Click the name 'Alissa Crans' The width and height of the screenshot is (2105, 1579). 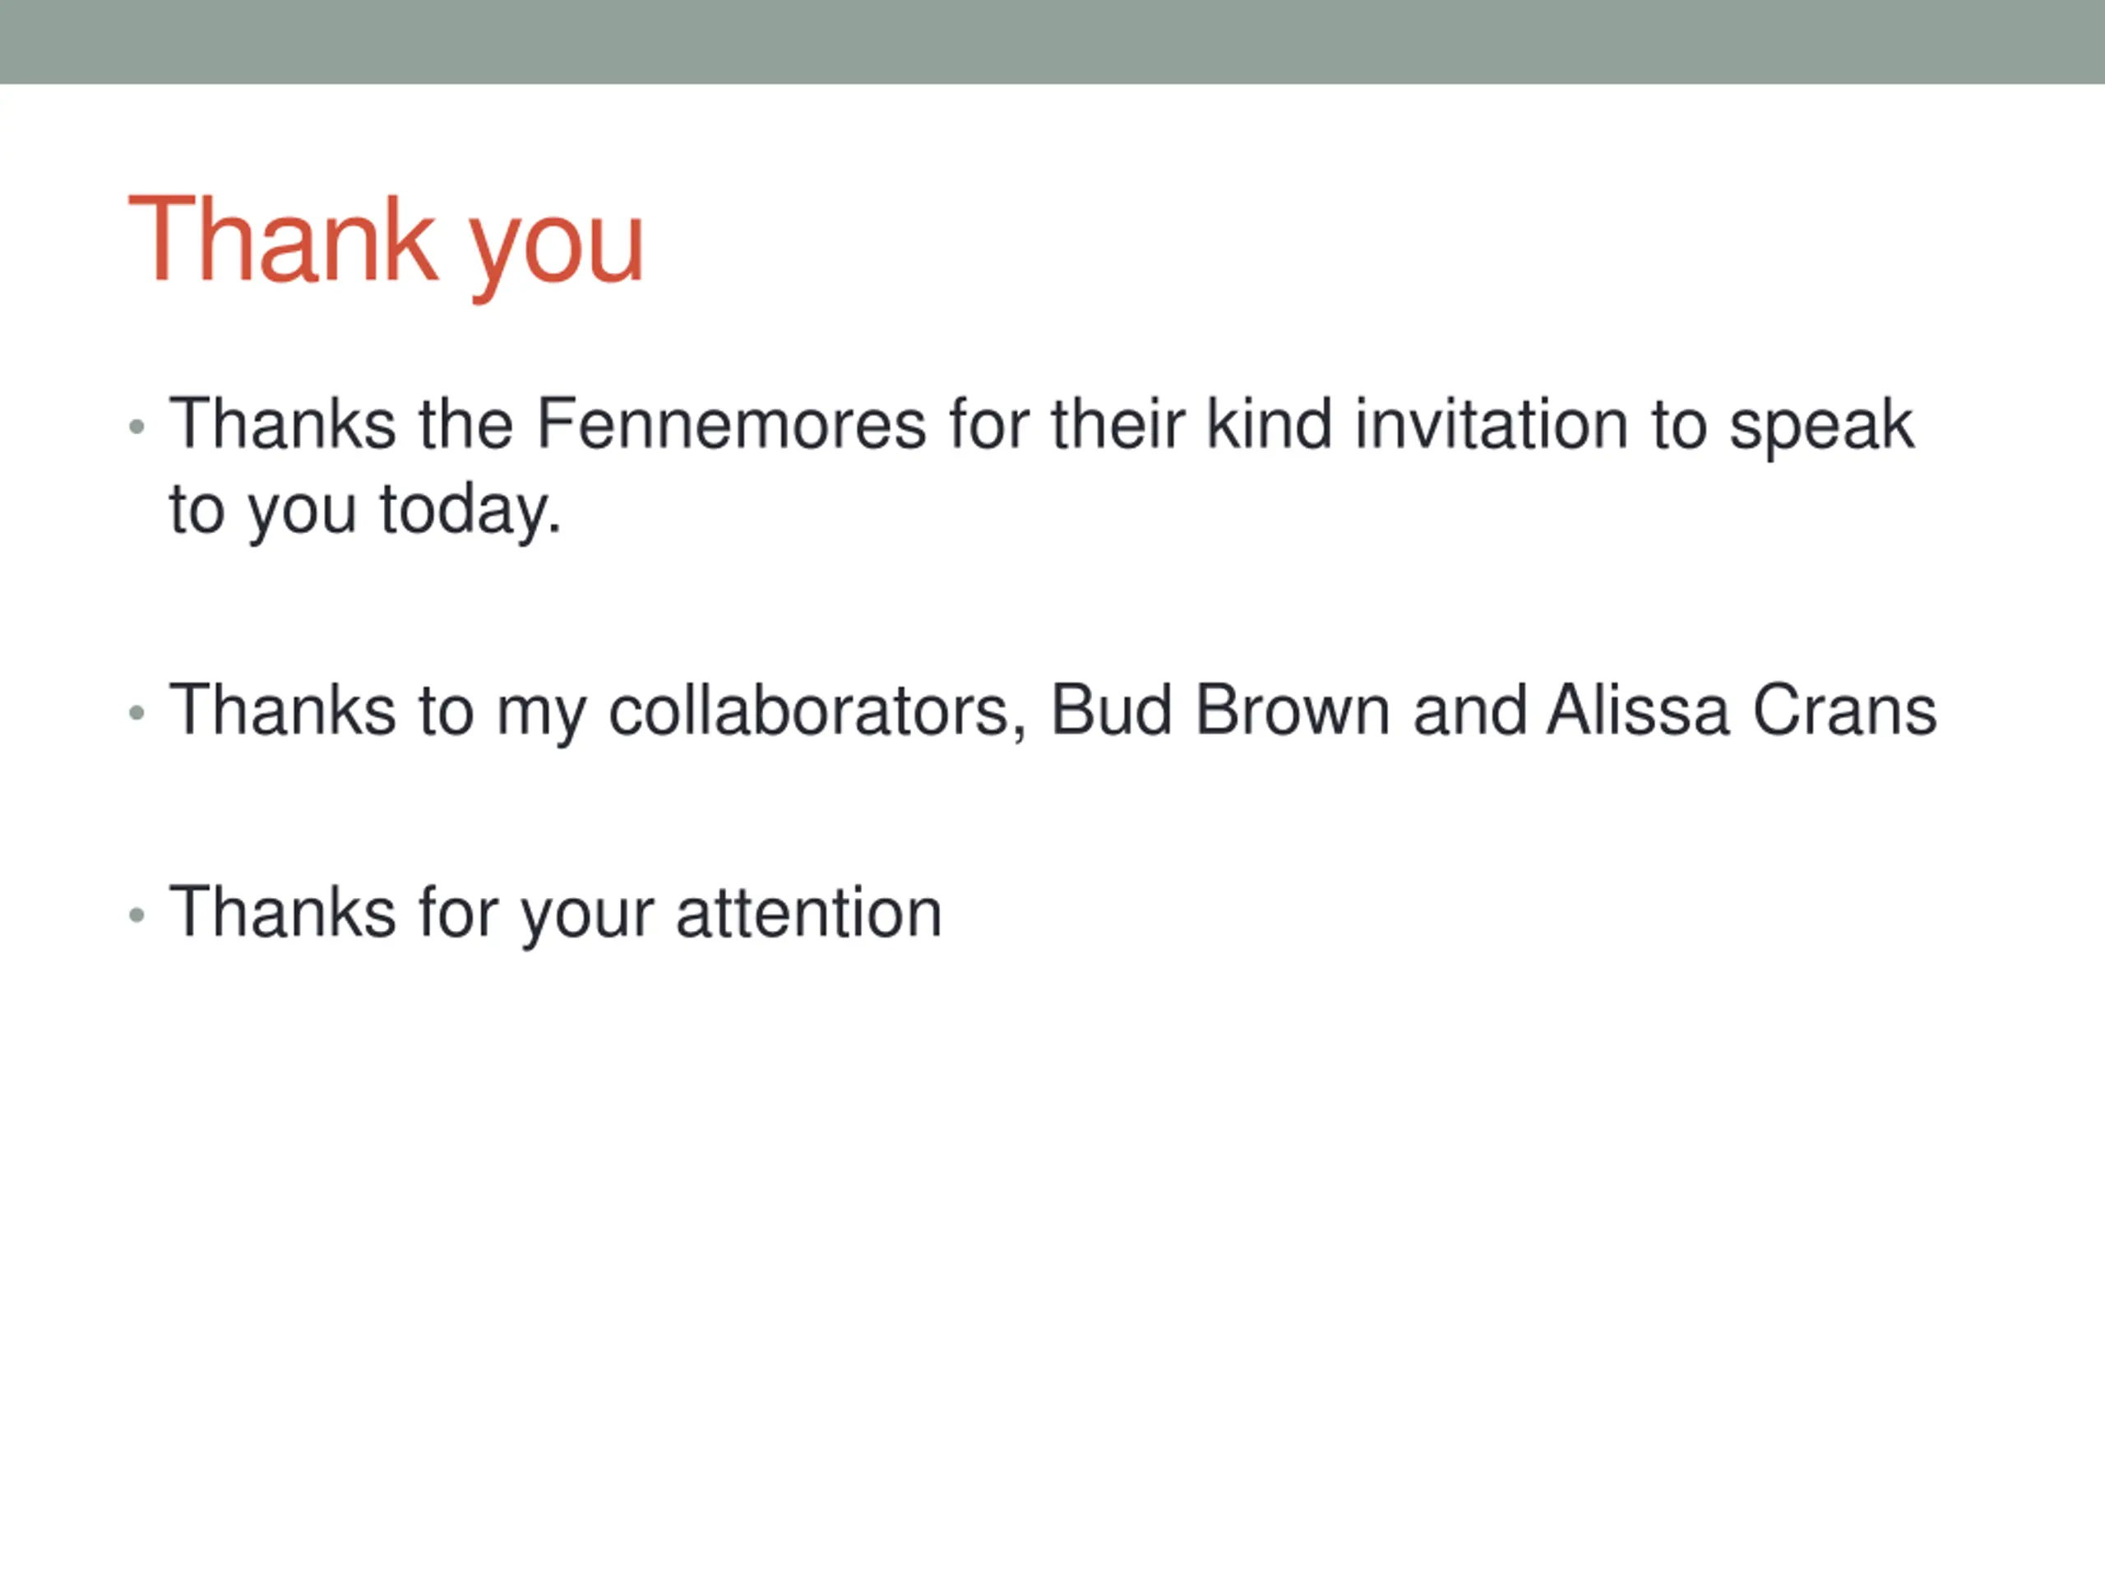point(1742,710)
